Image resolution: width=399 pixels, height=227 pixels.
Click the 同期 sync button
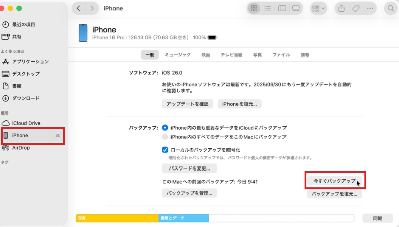point(378,218)
